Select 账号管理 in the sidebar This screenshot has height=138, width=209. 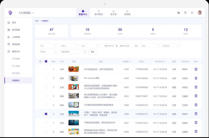click(16, 30)
